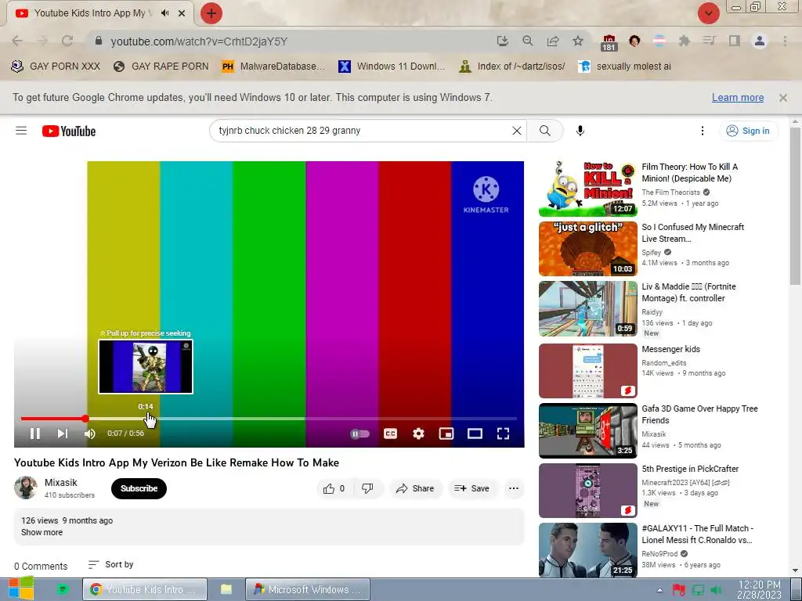Click Learn more in Chrome update bar

click(738, 98)
